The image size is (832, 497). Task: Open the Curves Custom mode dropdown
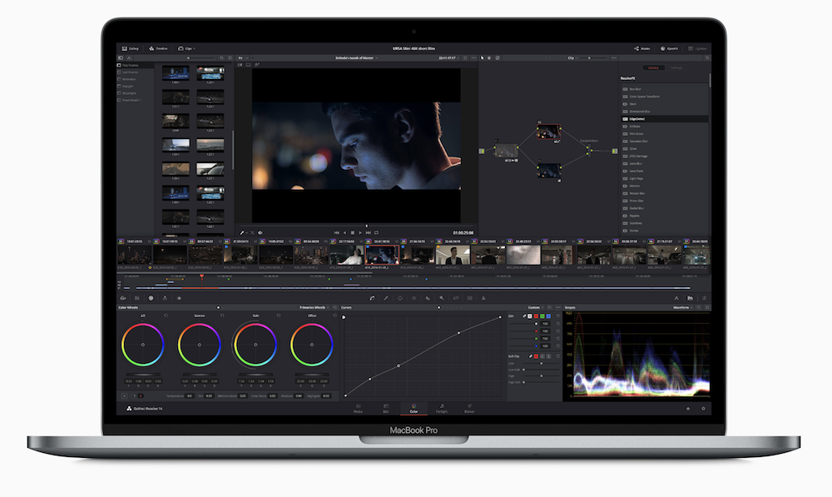click(x=536, y=307)
